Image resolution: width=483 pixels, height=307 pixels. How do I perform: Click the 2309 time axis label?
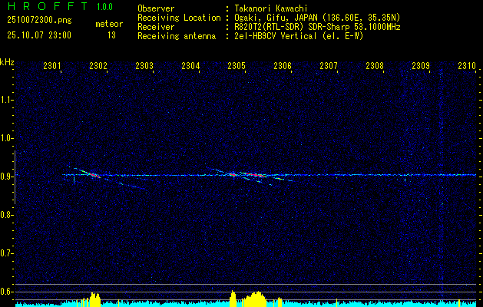[421, 66]
